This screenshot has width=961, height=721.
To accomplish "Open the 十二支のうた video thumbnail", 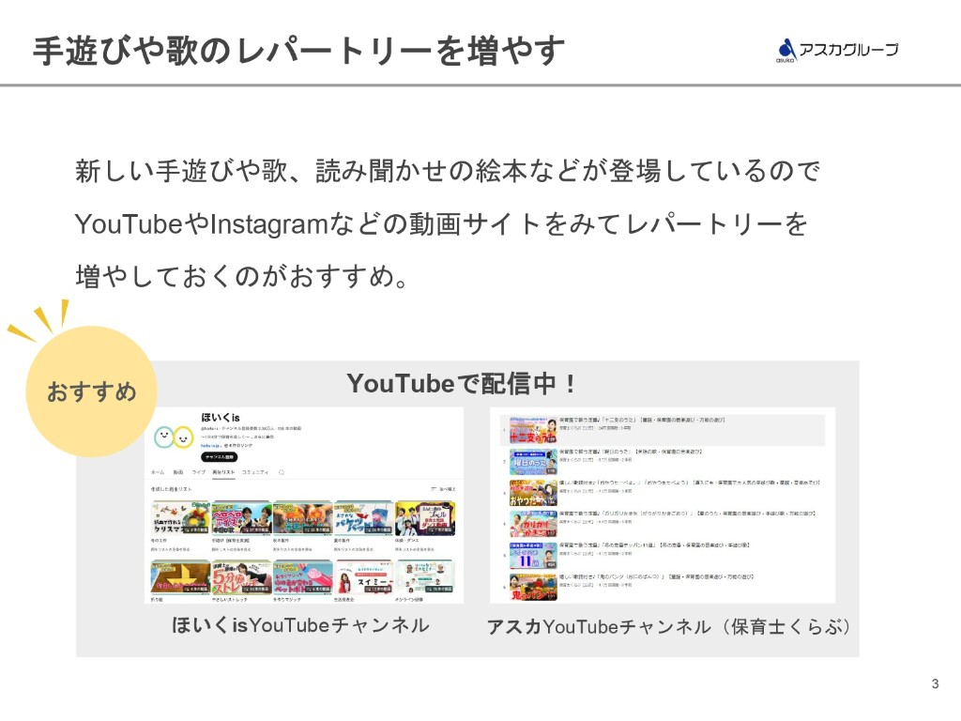I will click(533, 428).
